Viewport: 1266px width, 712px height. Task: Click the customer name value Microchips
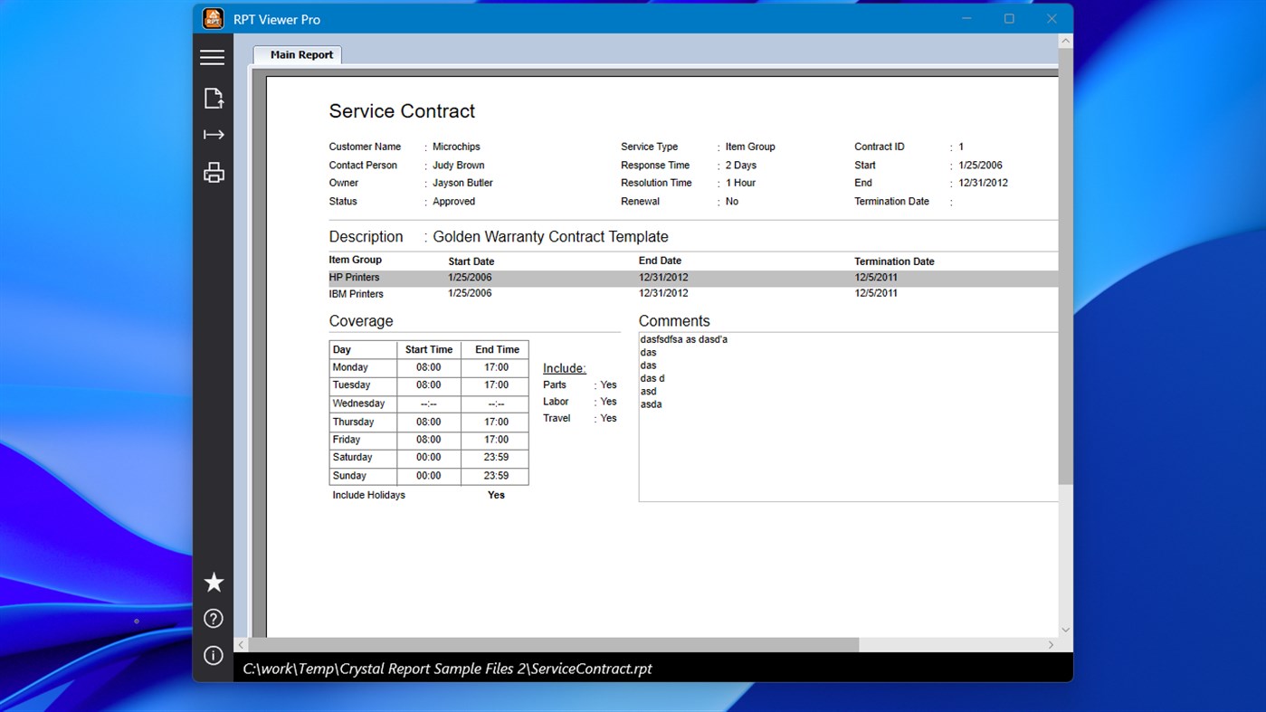(x=456, y=147)
